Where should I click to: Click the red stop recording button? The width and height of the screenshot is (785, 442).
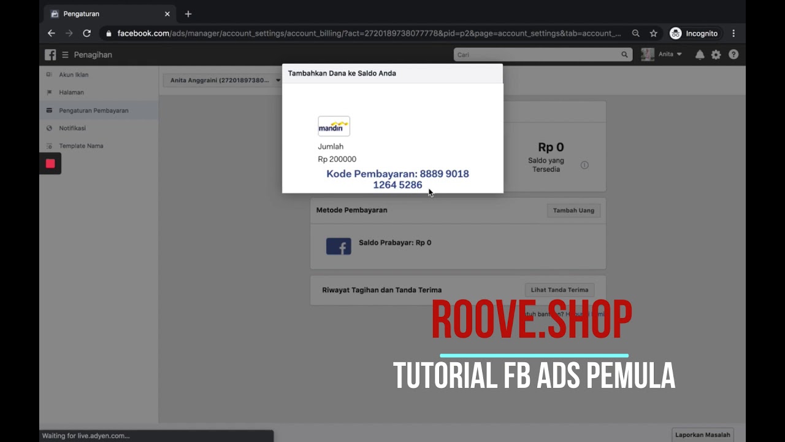pyautogui.click(x=50, y=163)
